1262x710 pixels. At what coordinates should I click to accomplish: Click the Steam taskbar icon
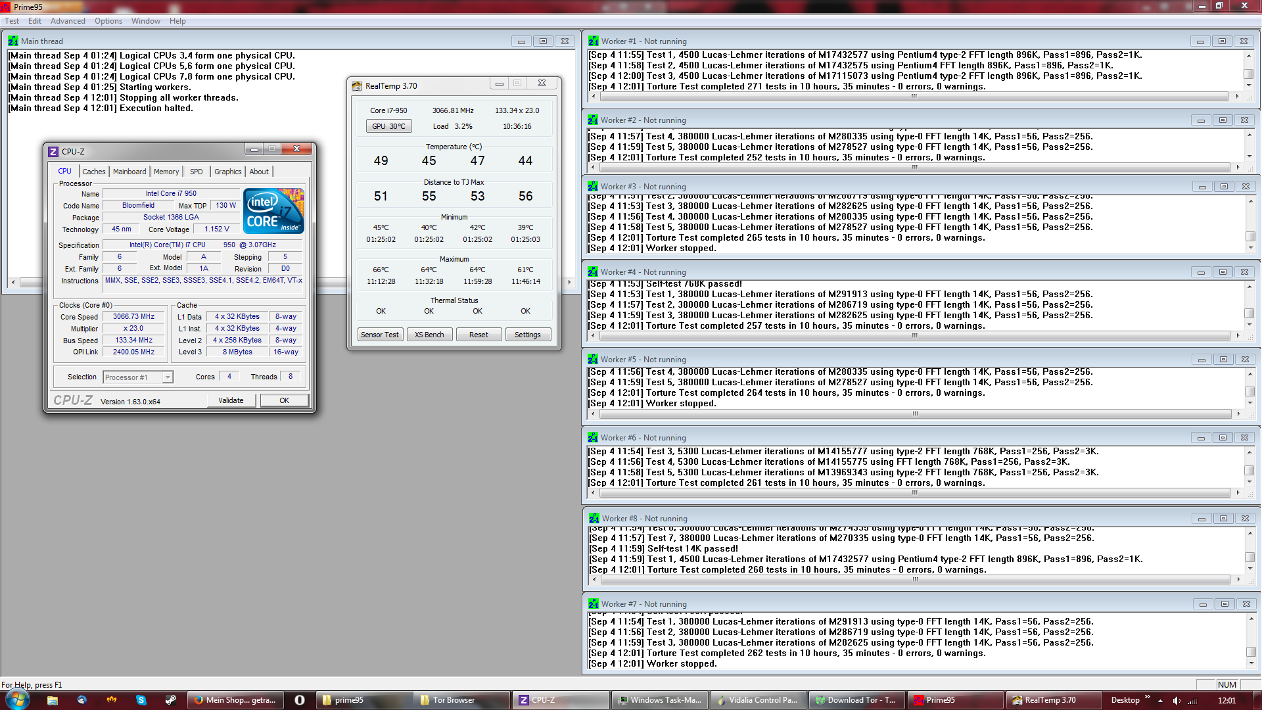(x=171, y=700)
